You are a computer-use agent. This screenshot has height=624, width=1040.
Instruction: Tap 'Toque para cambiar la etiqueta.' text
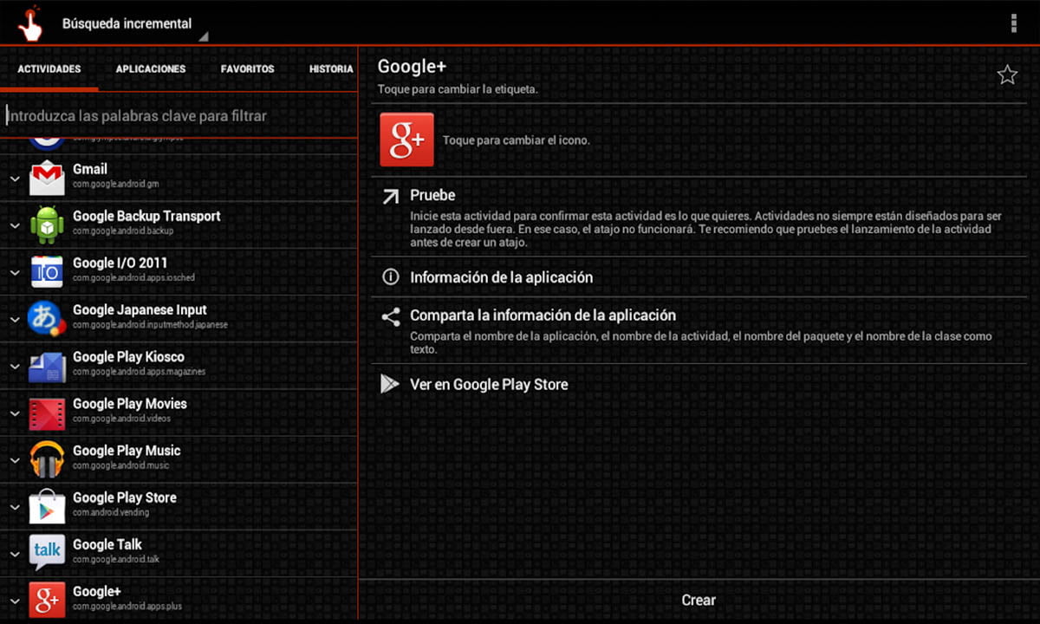(x=458, y=89)
